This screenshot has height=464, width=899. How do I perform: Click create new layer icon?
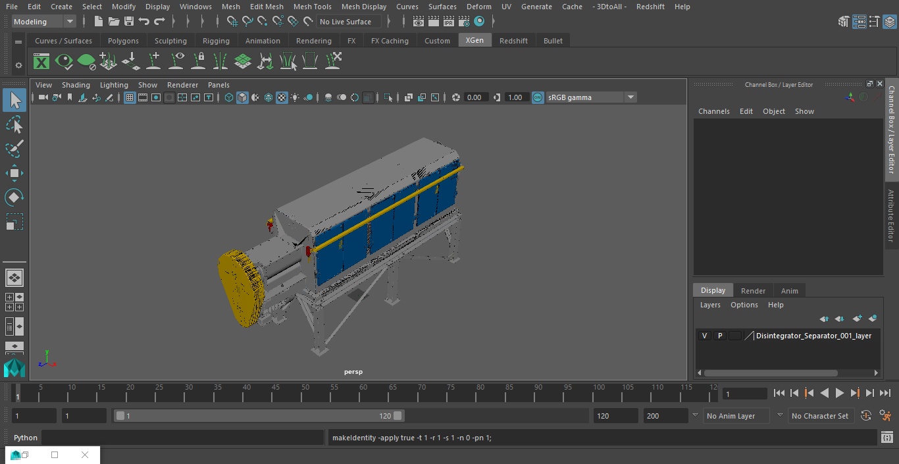[x=857, y=319]
